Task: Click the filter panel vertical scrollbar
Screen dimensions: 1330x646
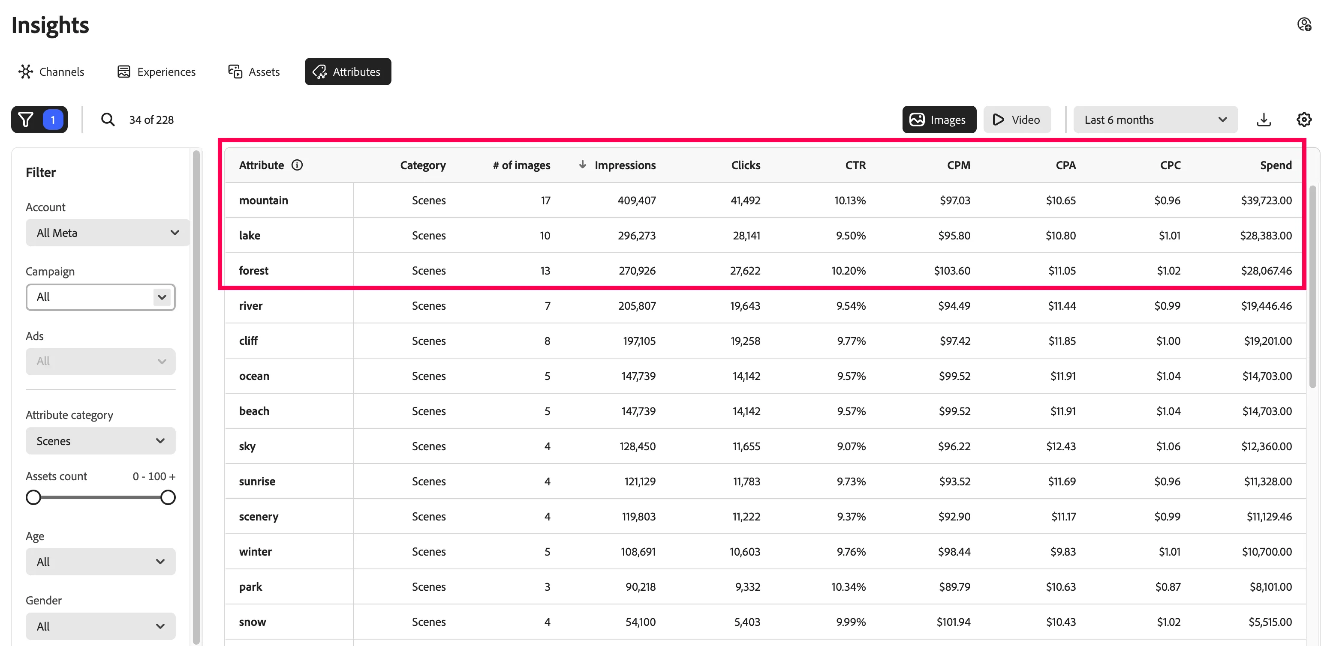Action: (196, 397)
